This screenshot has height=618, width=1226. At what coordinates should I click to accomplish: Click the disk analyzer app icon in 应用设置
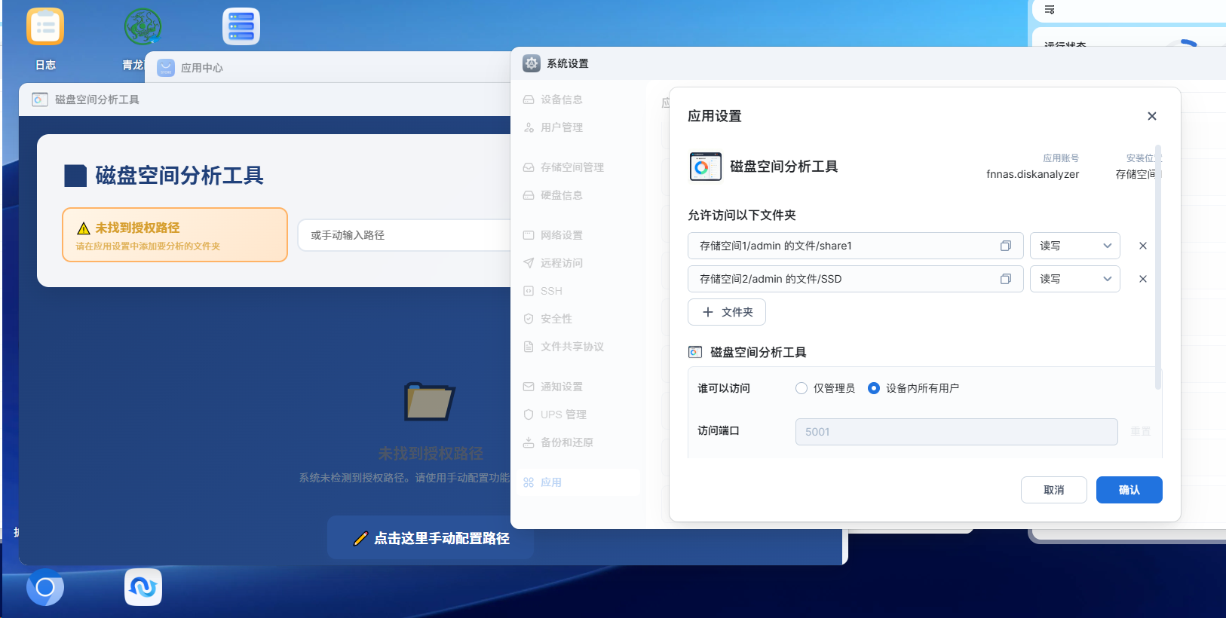click(706, 167)
